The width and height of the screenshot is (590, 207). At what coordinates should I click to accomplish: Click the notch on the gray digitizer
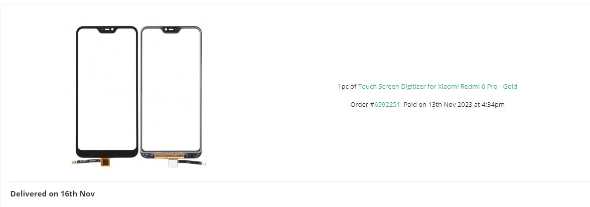coord(171,30)
